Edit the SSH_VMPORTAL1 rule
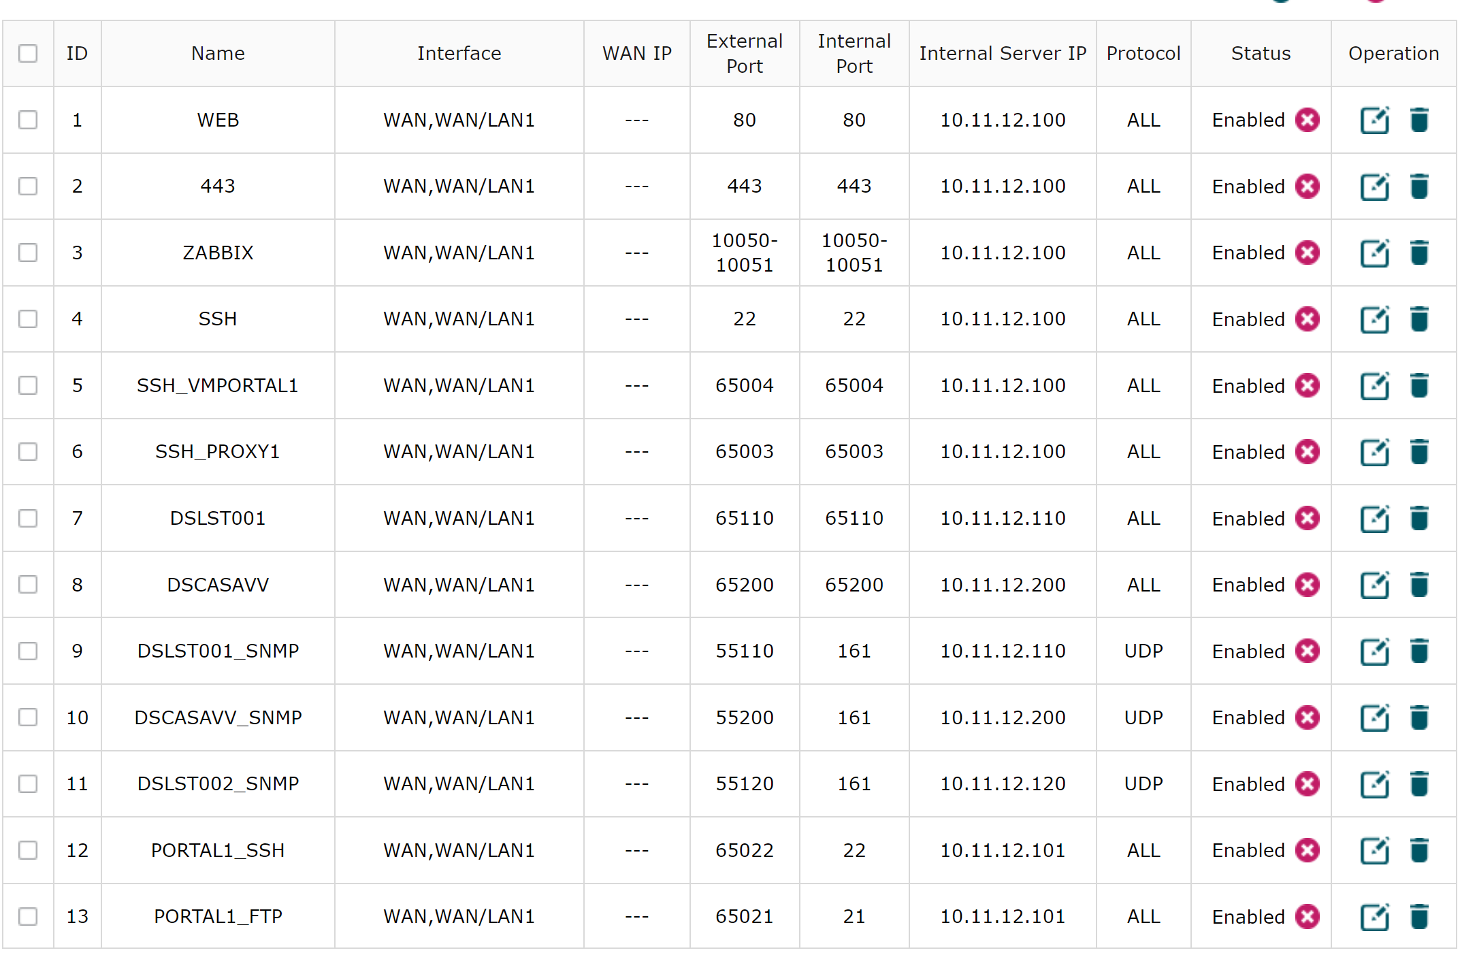 coord(1374,386)
